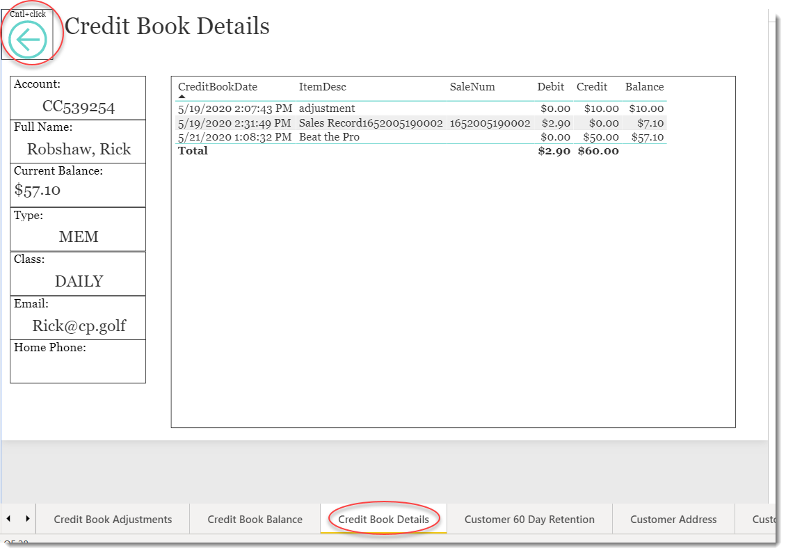Click the SaleNum column header
786x553 pixels.
pos(472,87)
